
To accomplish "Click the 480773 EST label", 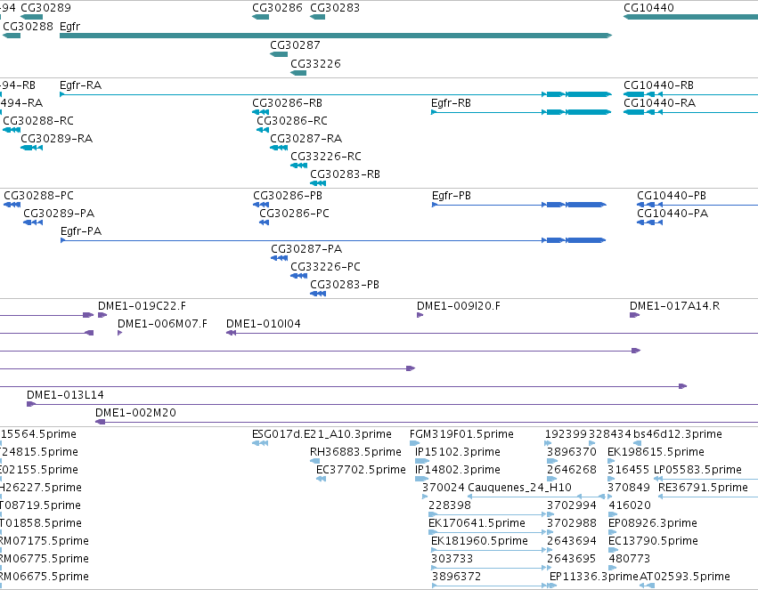I will pyautogui.click(x=630, y=559).
